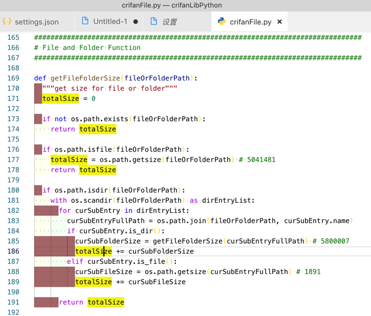Click highlighted totalSize on line 178
Screen dimensions: 371x316
coord(98,170)
